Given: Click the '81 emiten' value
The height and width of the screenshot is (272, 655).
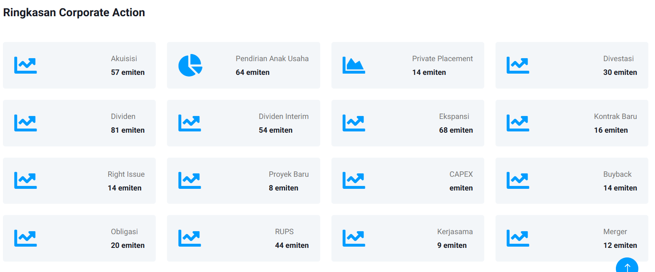Looking at the screenshot, I should [x=127, y=130].
